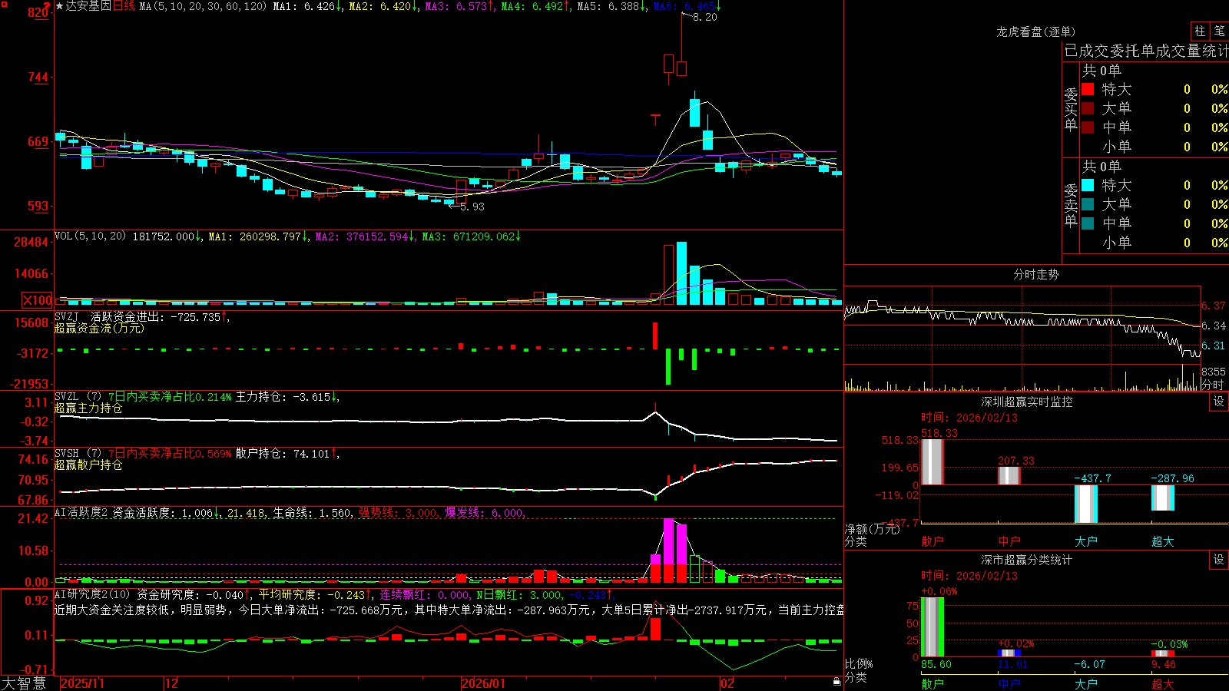This screenshot has height=691, width=1229.
Task: Click the 超赢主力持仓 yellow label
Action: (88, 408)
